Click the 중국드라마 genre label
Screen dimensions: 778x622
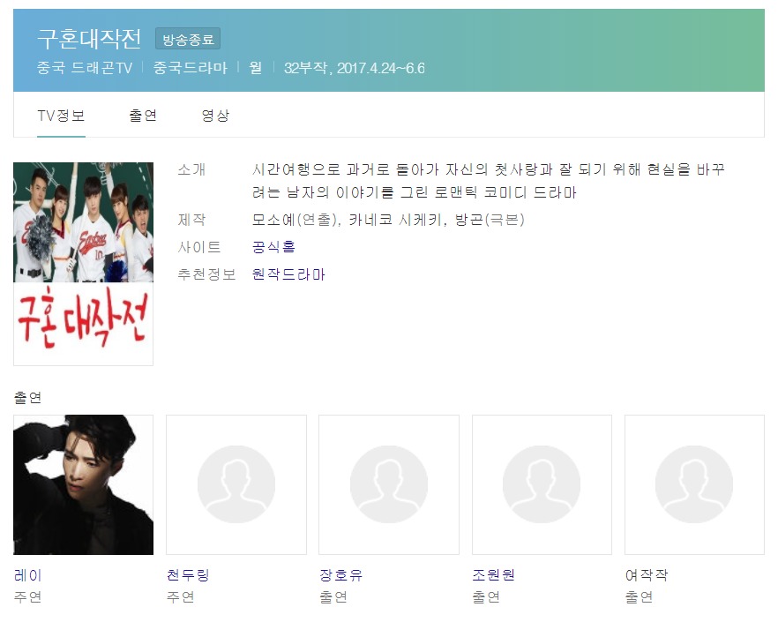(x=190, y=68)
